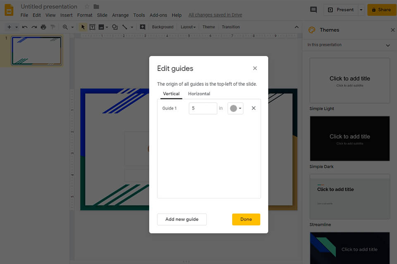Select the Shape tool icon

(x=115, y=27)
